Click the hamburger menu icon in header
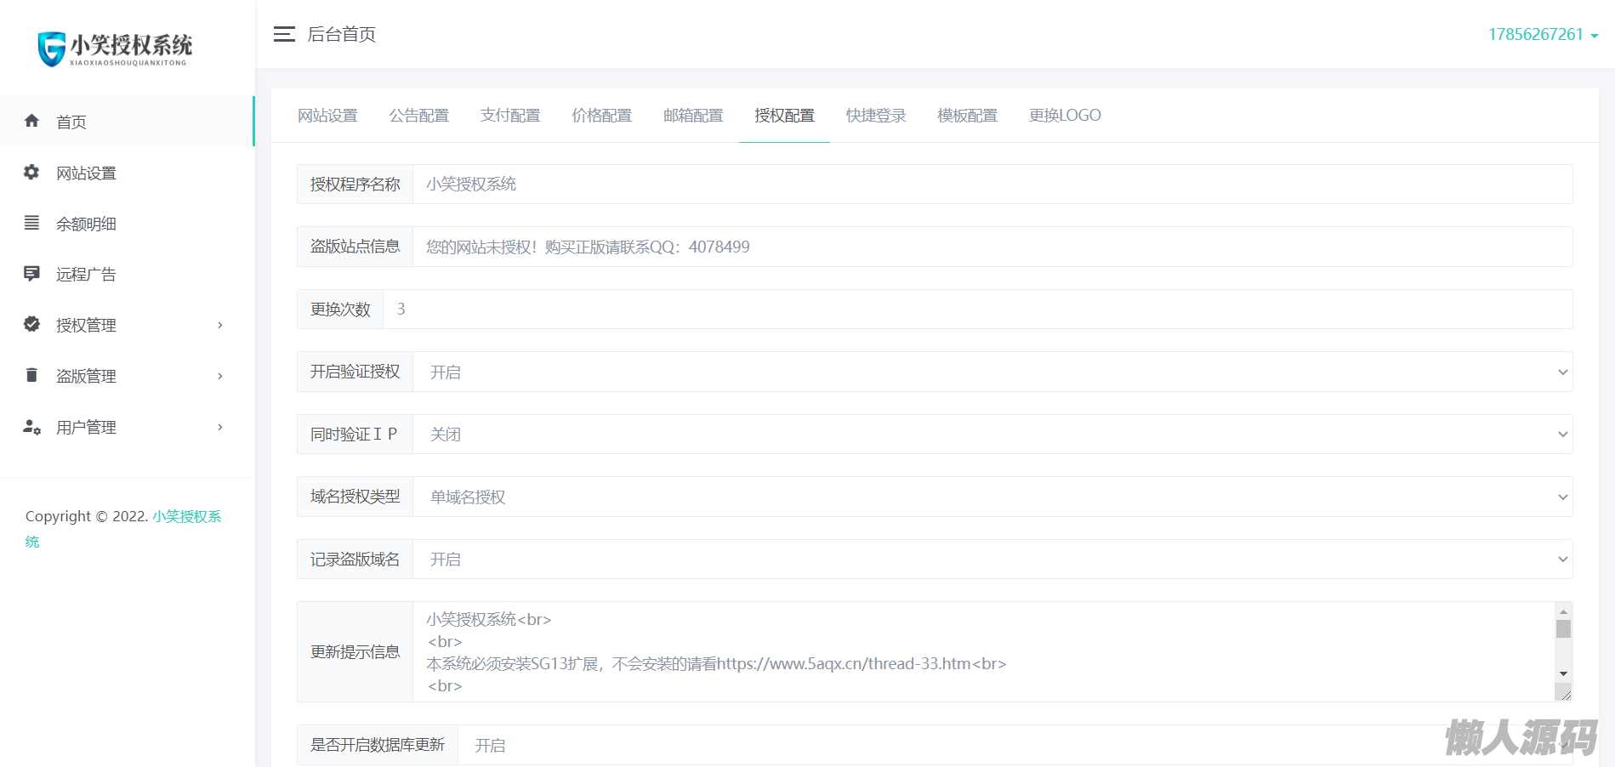The height and width of the screenshot is (767, 1615). (284, 34)
